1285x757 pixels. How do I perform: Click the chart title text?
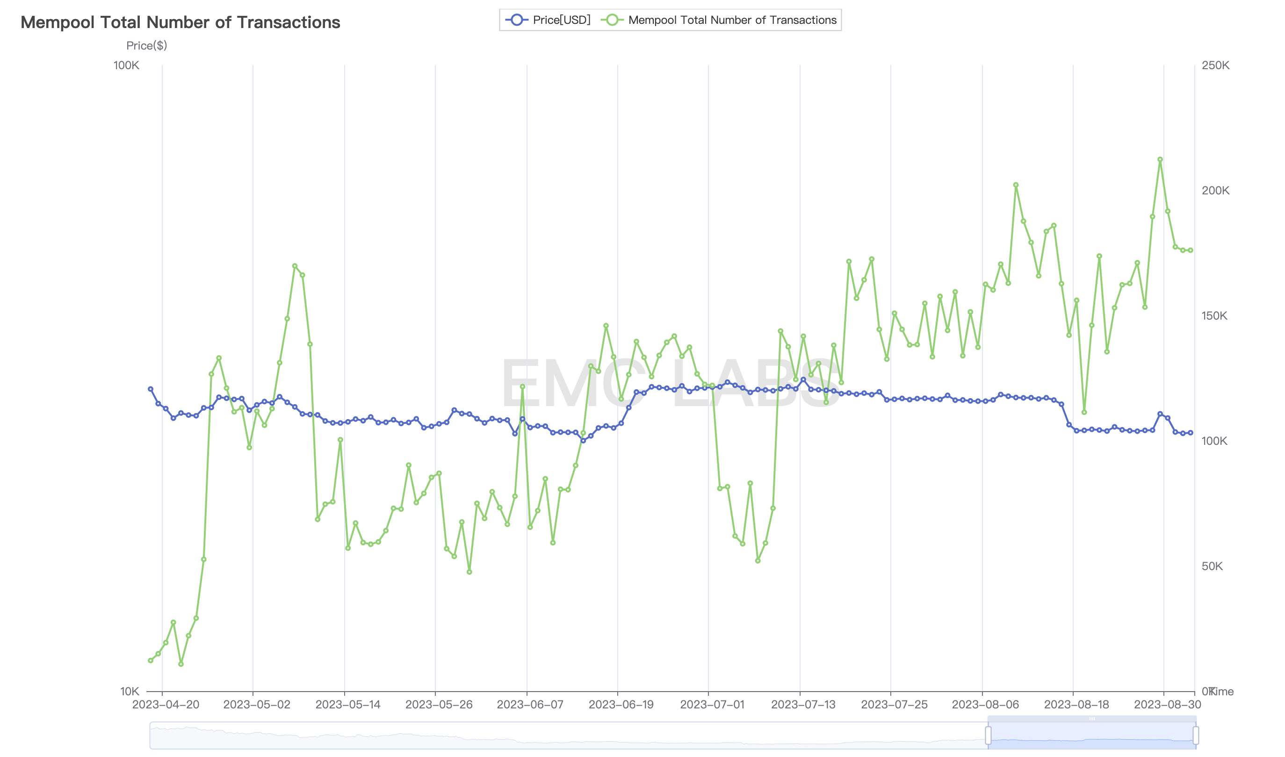[x=180, y=22]
